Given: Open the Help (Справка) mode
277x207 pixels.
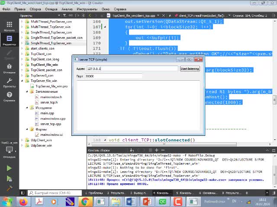Looking at the screenshot, I should point(10,97).
